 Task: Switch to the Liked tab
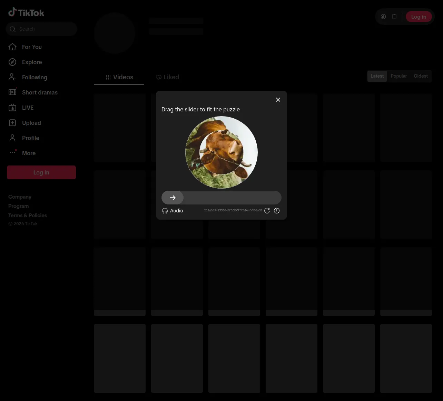(x=167, y=77)
